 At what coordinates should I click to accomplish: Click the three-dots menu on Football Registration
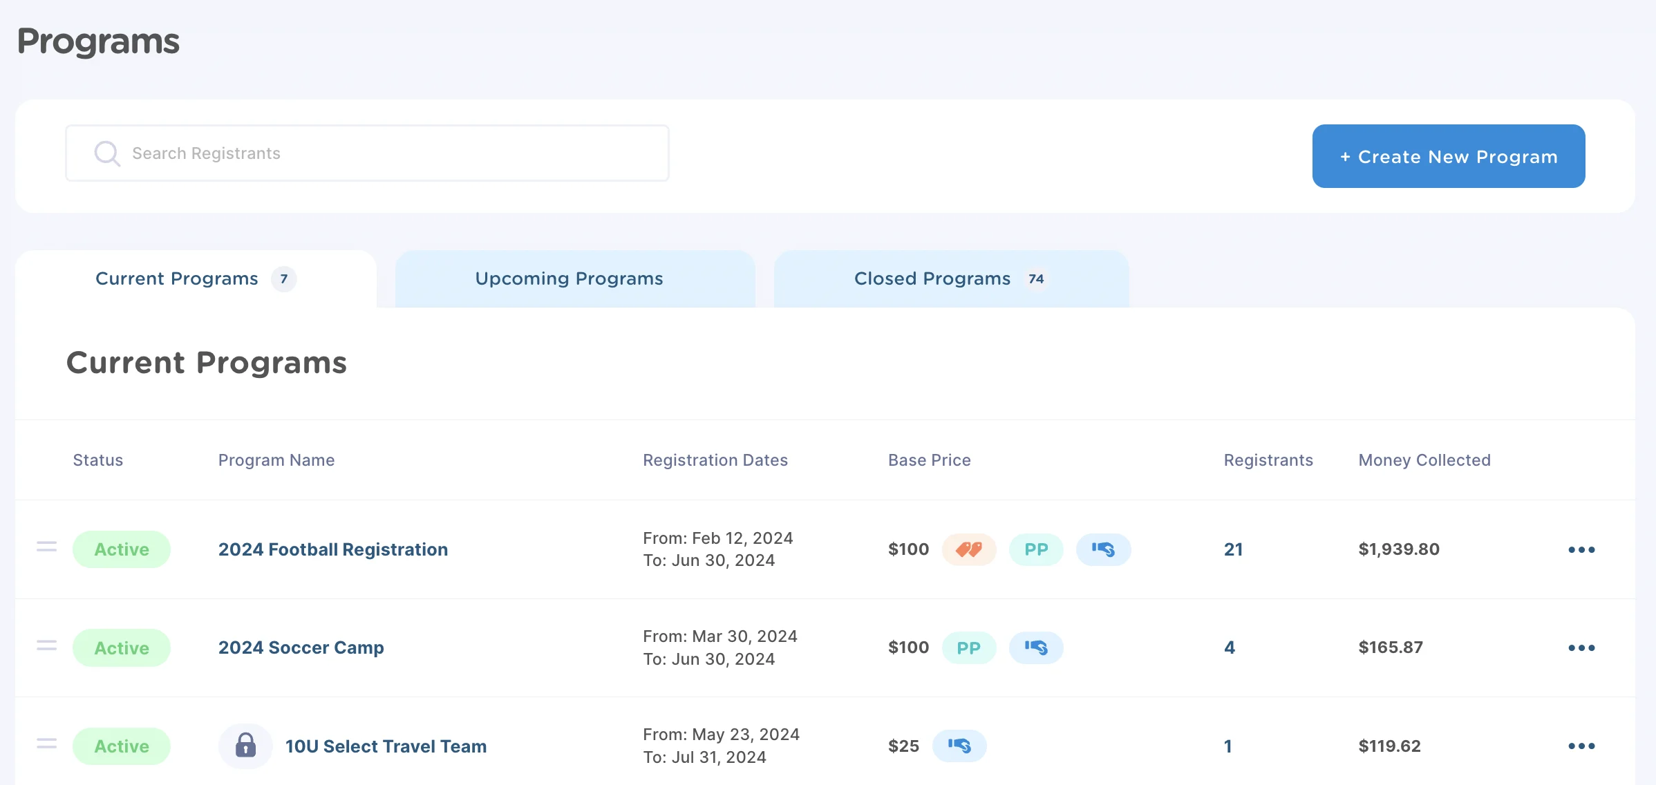point(1581,549)
